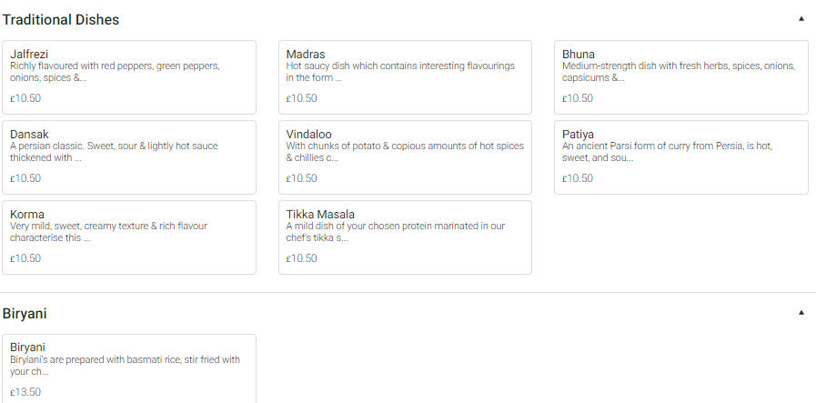Select the Patiya dish card

(x=680, y=156)
